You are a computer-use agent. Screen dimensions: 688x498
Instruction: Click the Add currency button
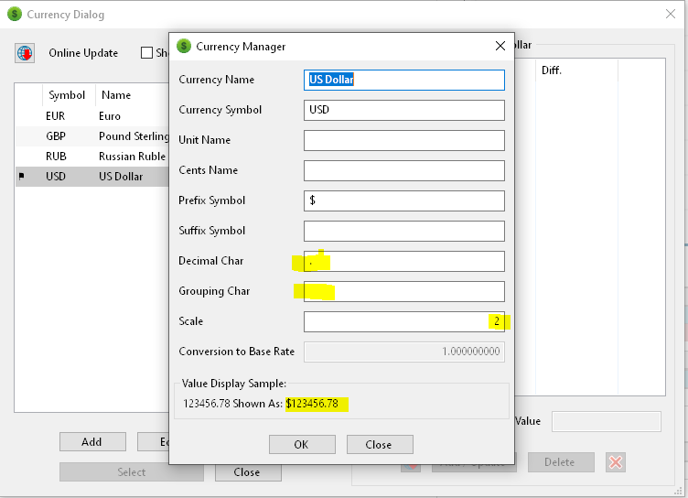92,442
